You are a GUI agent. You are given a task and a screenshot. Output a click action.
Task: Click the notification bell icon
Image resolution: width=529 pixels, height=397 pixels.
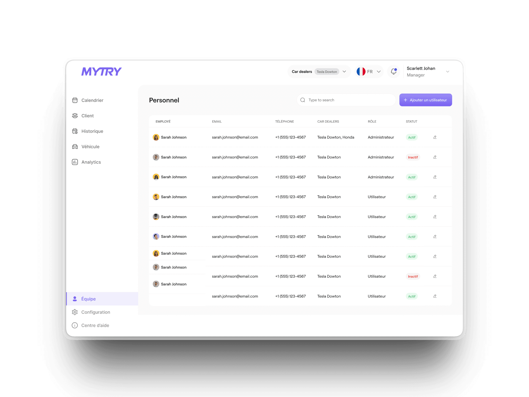tap(393, 72)
